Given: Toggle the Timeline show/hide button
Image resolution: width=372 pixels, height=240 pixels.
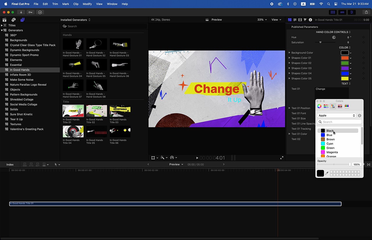Looking at the screenshot, I should point(342,12).
